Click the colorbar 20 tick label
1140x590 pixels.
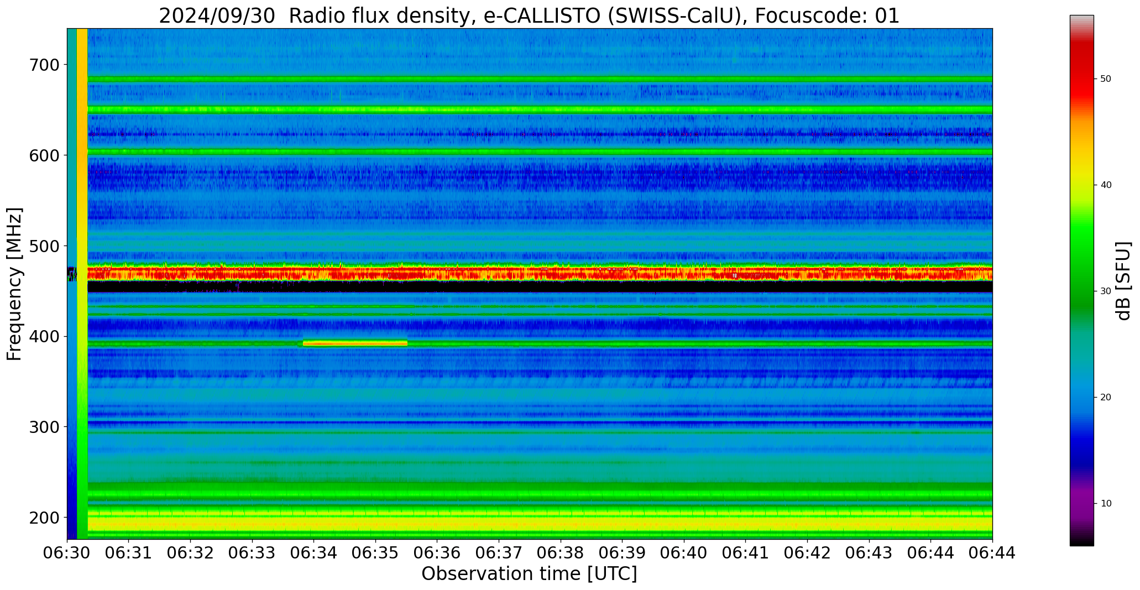(1106, 398)
